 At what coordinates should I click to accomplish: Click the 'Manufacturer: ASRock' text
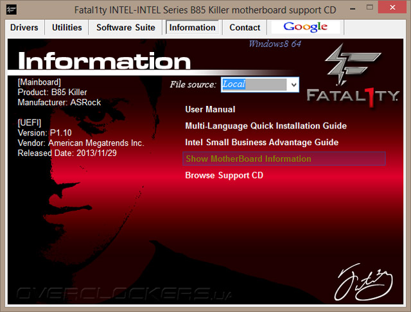[59, 103]
